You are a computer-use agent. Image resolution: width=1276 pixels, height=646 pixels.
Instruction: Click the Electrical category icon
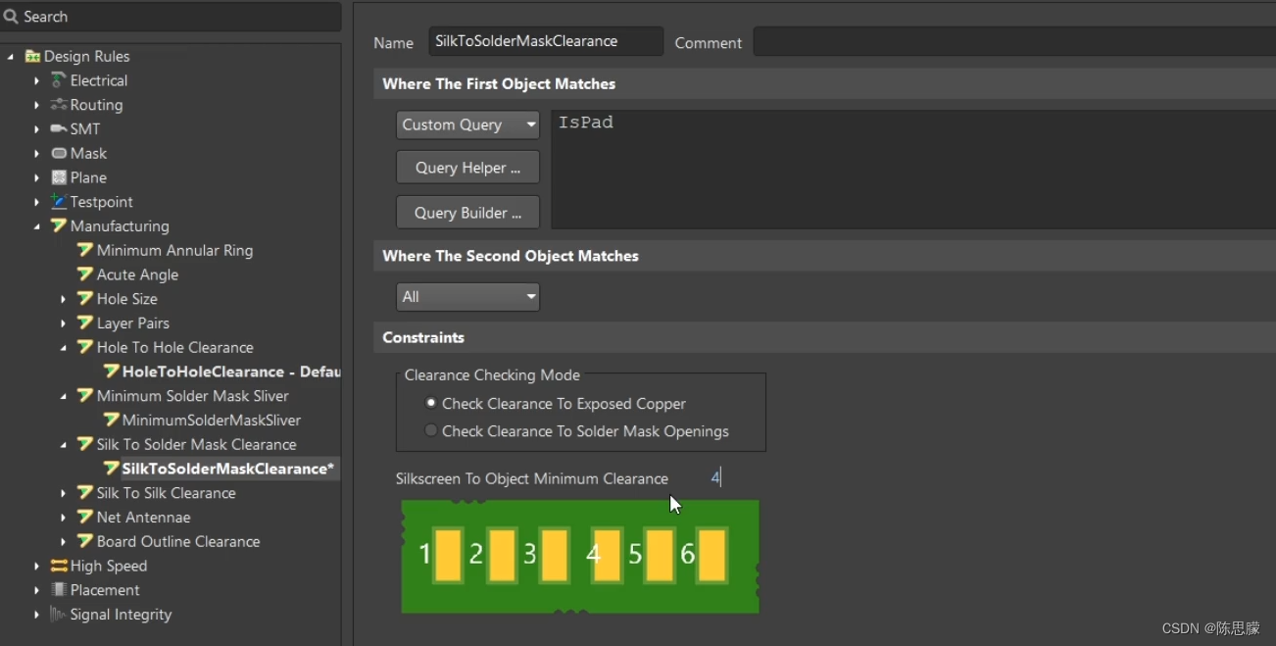point(59,80)
